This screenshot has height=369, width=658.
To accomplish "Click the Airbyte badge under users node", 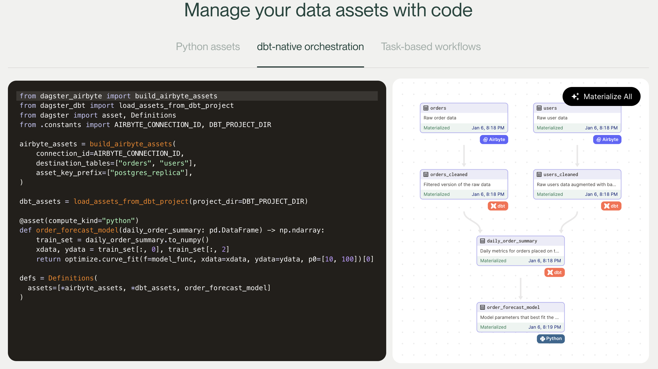I will pos(607,139).
